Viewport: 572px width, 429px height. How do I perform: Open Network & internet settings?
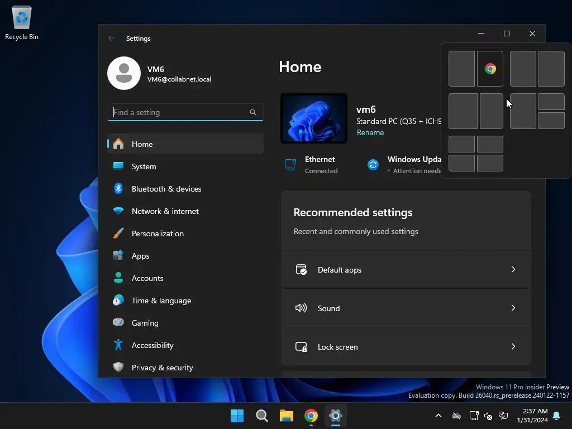tap(185, 211)
